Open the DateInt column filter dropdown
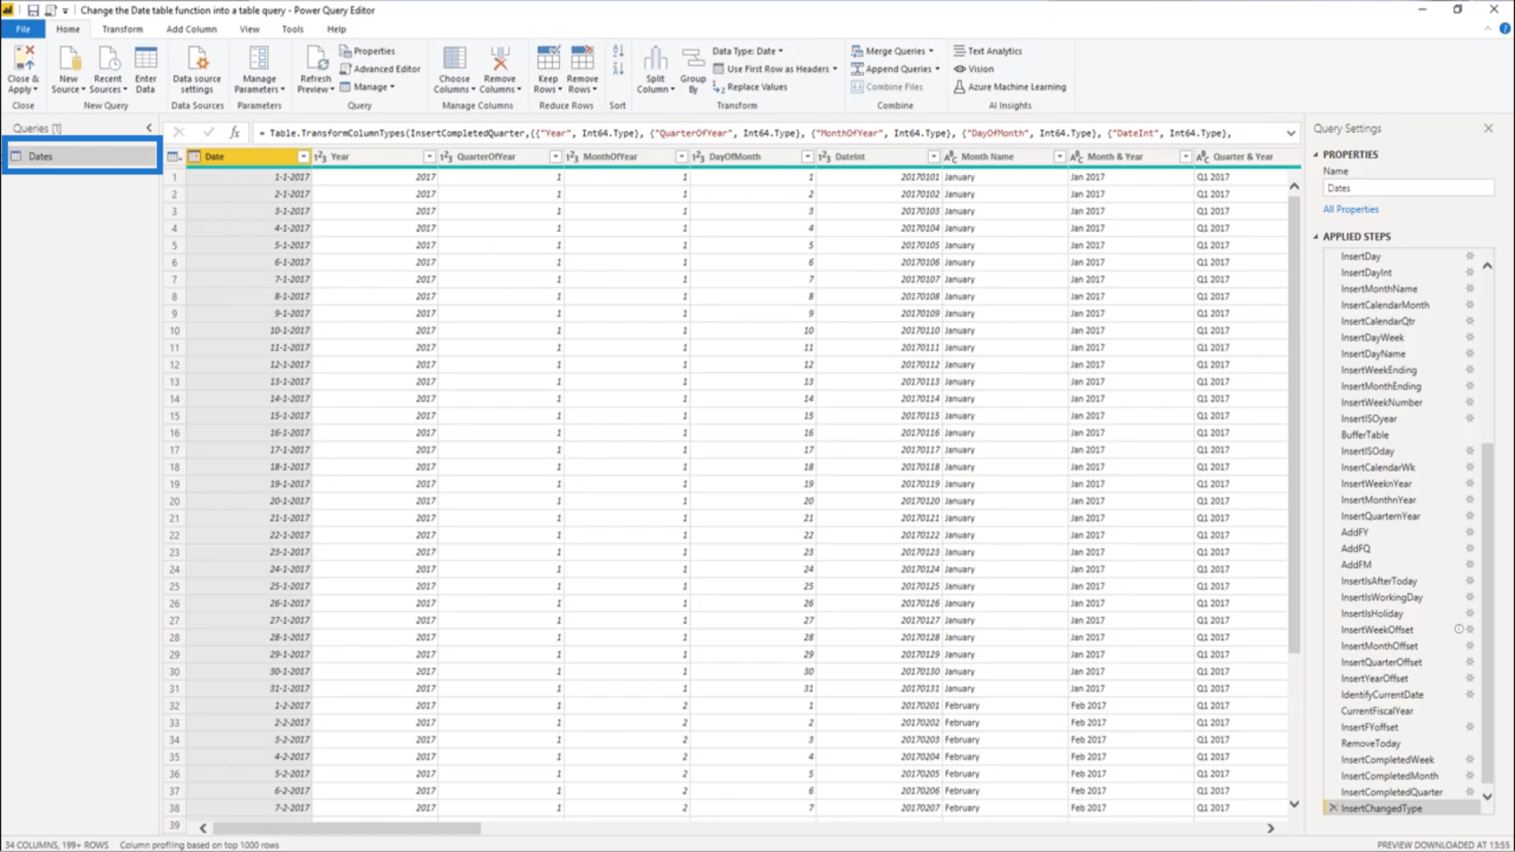The image size is (1515, 852). click(933, 157)
